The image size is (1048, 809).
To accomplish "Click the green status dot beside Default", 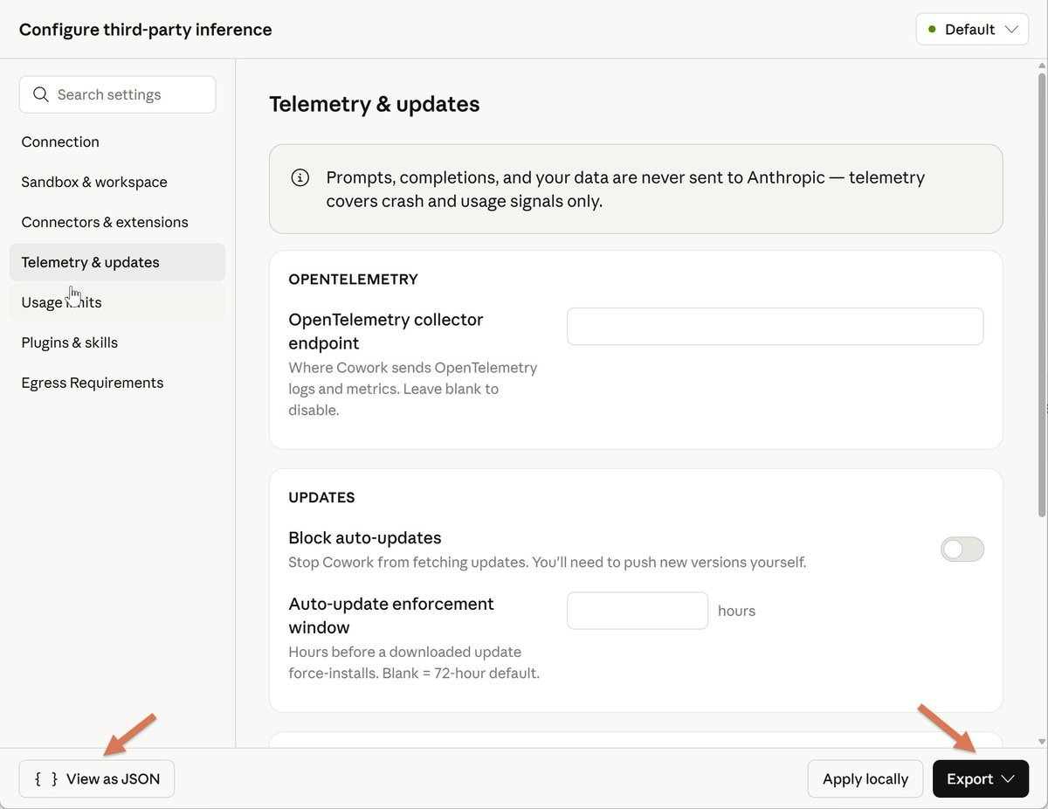I will coord(932,30).
